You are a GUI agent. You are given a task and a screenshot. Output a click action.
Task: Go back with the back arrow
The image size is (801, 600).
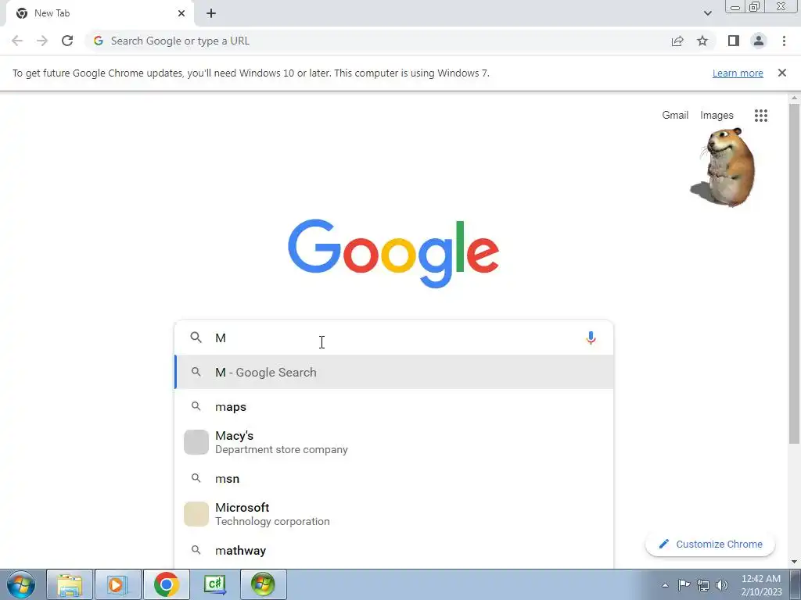pyautogui.click(x=17, y=41)
